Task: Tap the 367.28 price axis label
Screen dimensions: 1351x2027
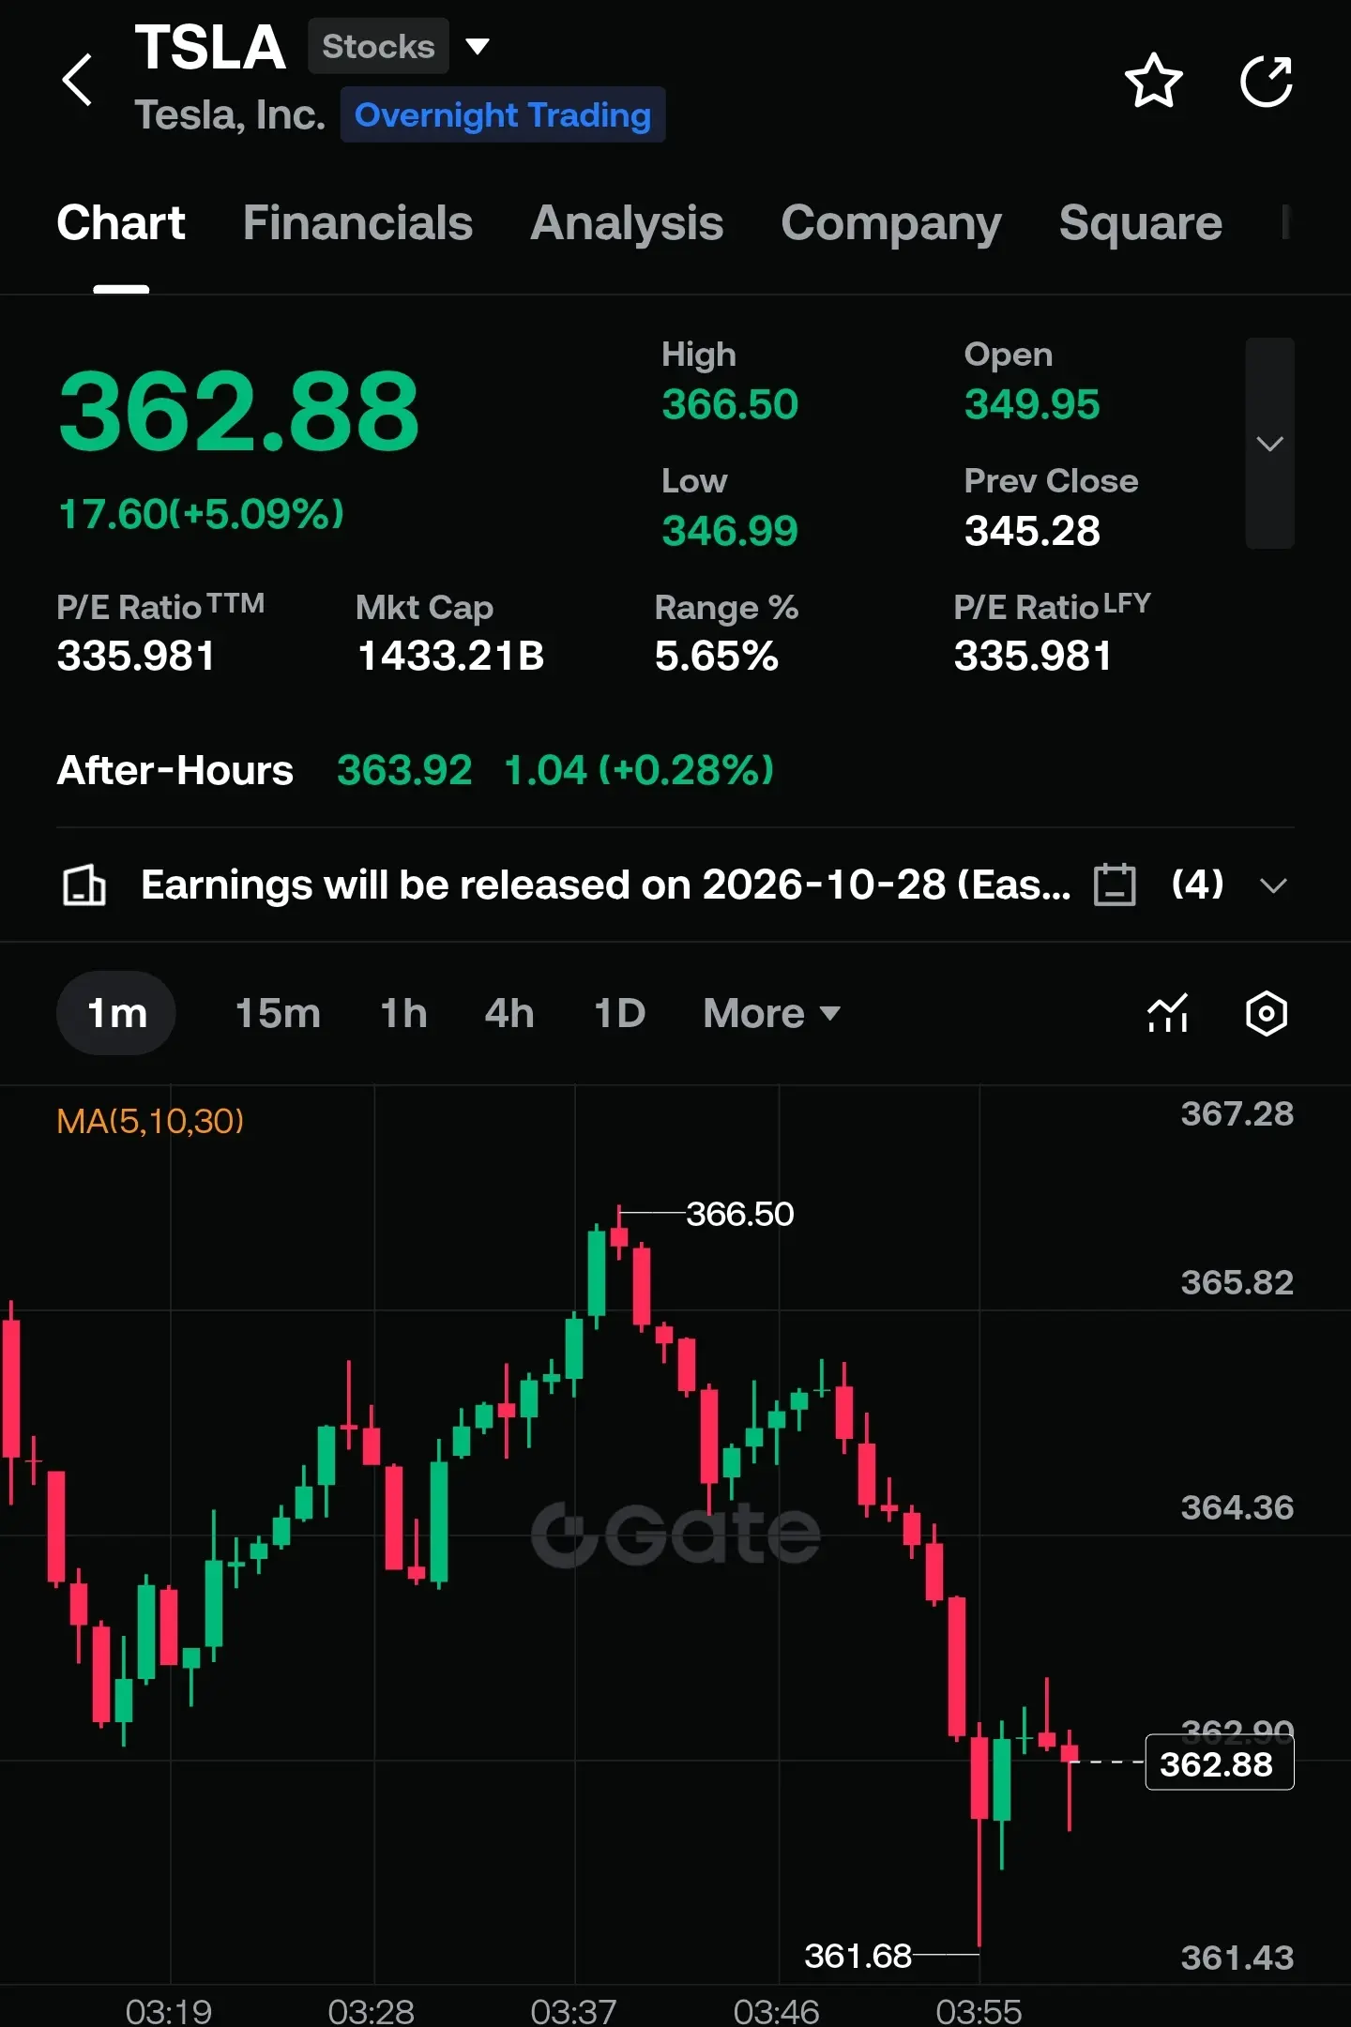Action: 1237,1113
